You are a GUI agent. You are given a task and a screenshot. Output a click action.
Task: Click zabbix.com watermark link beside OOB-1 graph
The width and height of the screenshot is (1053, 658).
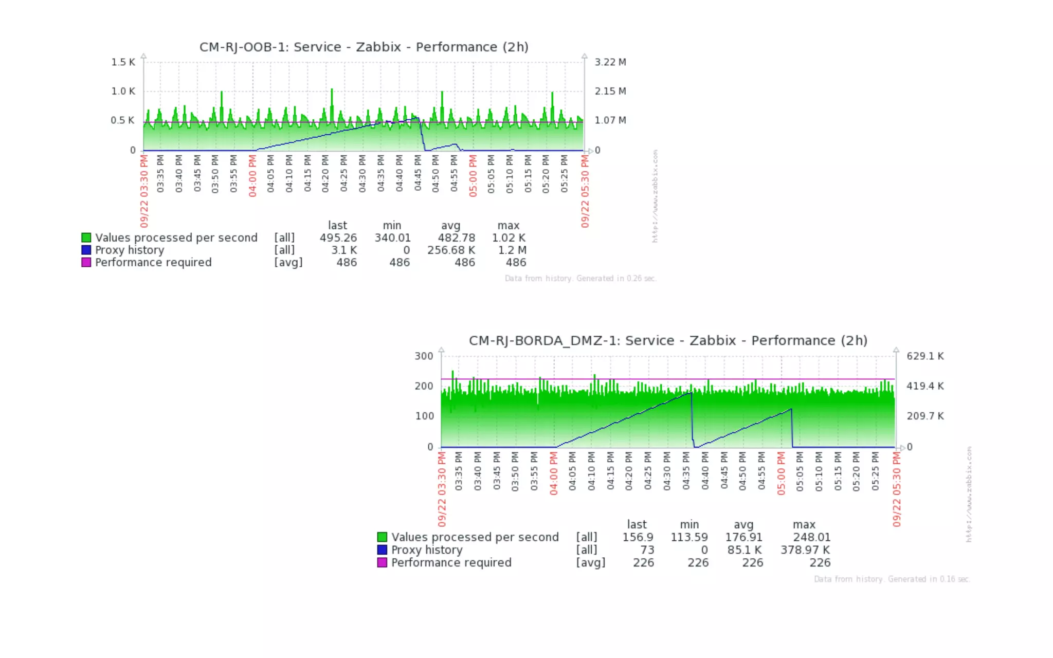[655, 196]
